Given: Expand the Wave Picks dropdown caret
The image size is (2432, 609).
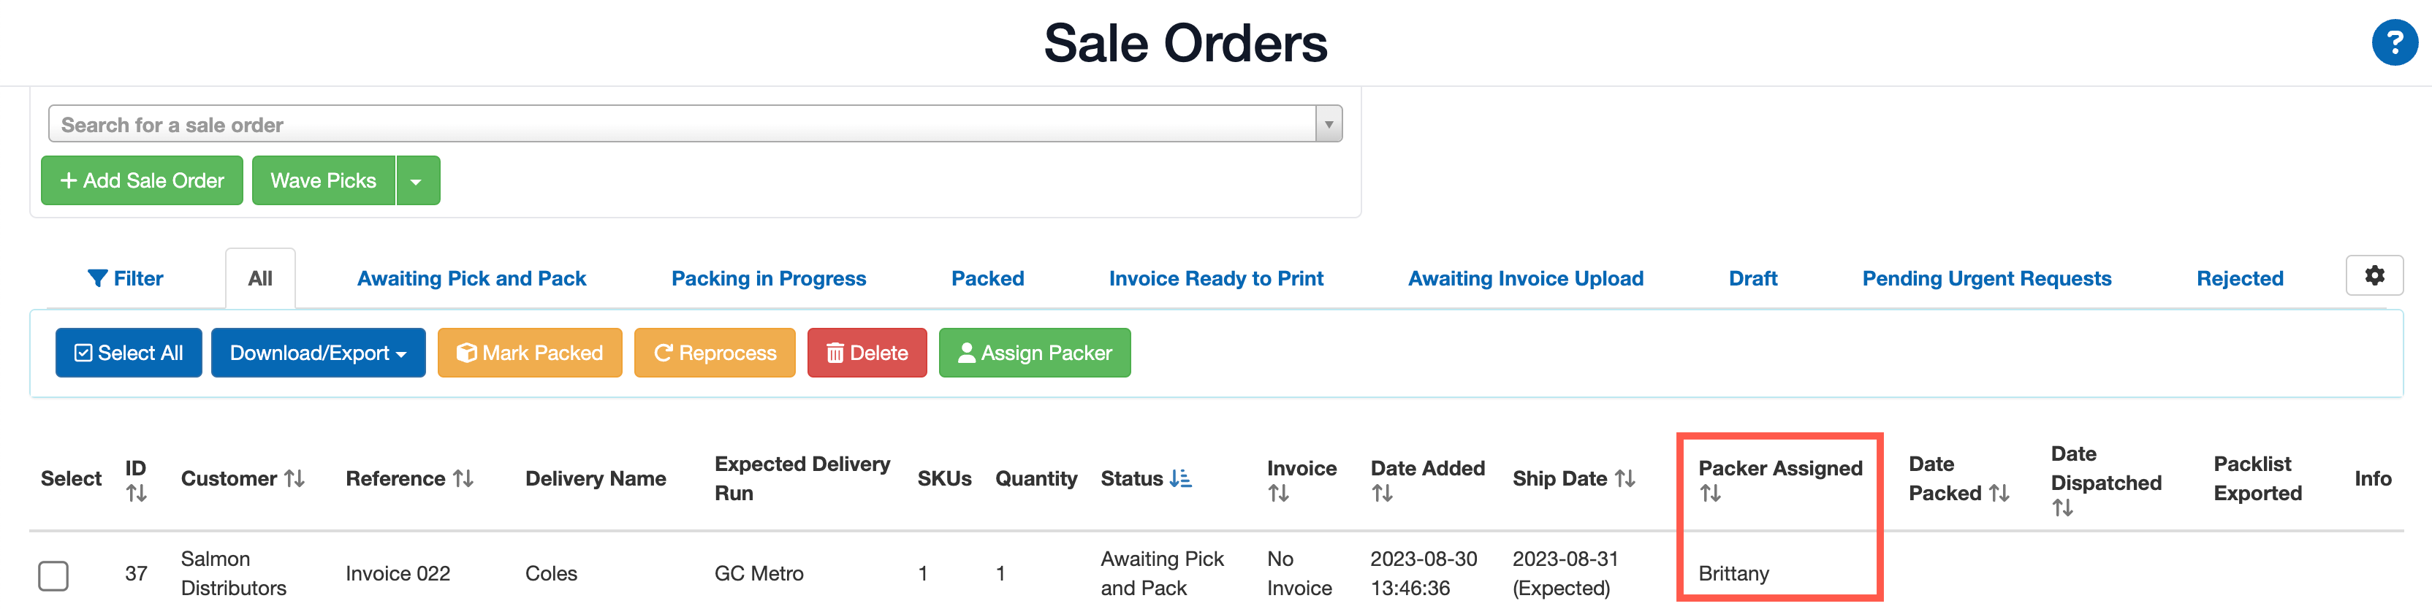Looking at the screenshot, I should coord(417,180).
